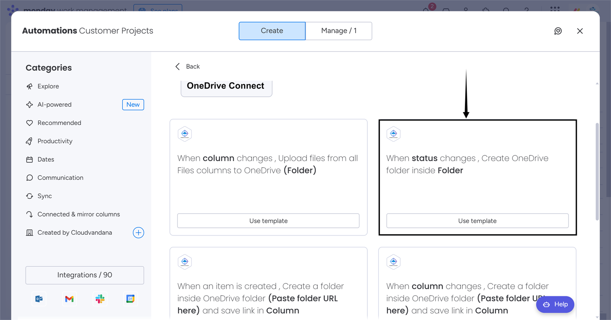The height and width of the screenshot is (320, 611).
Task: Open the AI-powered category label
Action: [55, 105]
